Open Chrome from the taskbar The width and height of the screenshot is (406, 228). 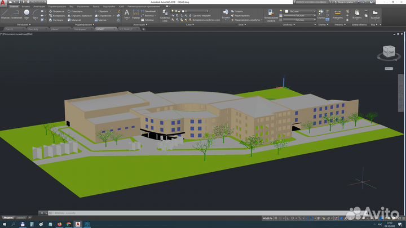69,224
